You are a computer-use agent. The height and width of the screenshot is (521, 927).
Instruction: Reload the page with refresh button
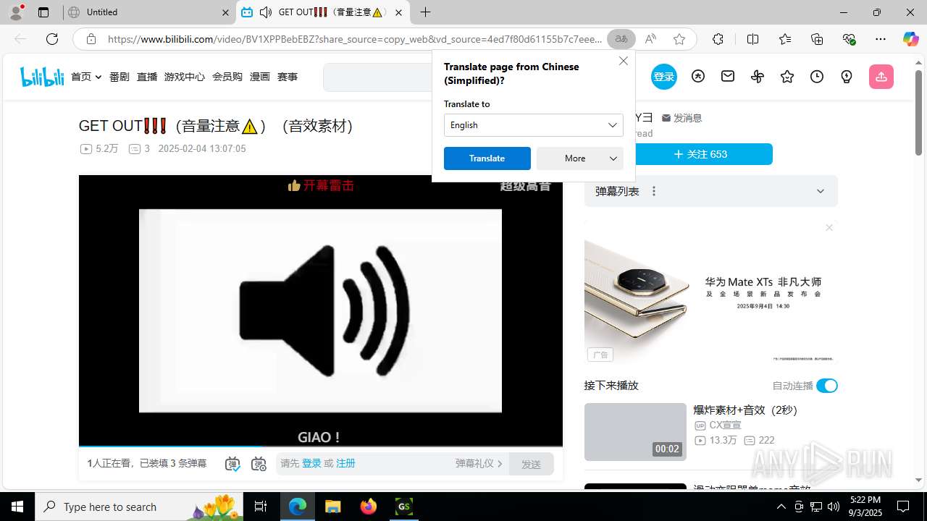[x=52, y=39]
